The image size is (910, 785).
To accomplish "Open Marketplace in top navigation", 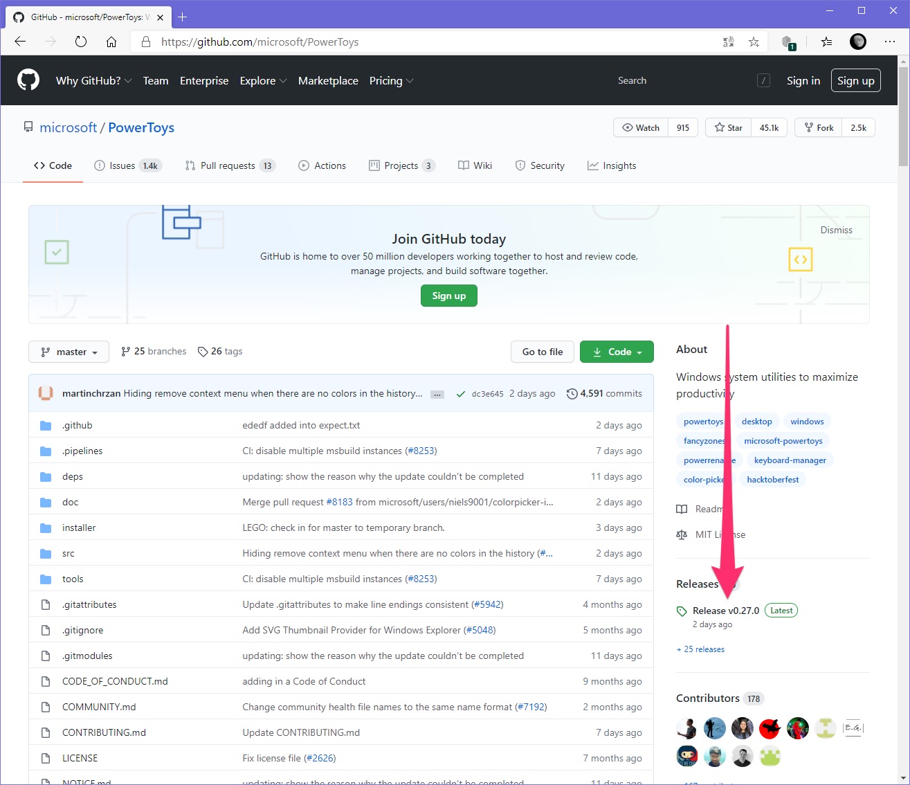I will coord(328,80).
